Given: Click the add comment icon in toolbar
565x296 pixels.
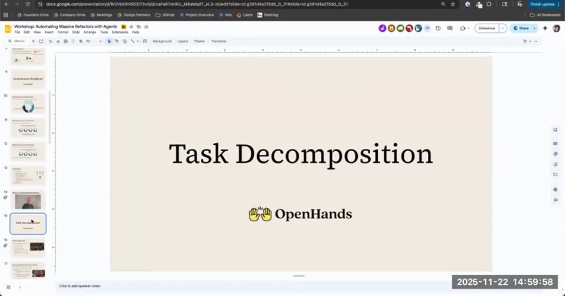Looking at the screenshot, I should (145, 41).
